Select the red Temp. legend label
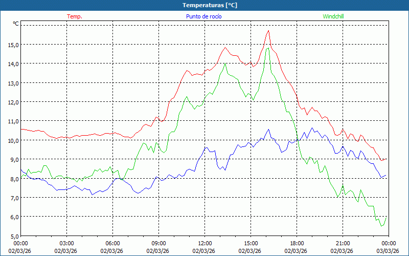Image resolution: width=409 pixels, height=256 pixels. click(75, 16)
